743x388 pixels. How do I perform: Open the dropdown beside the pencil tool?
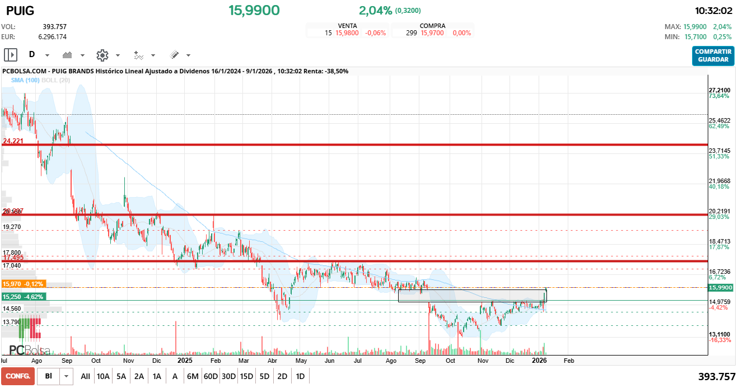[x=189, y=55]
